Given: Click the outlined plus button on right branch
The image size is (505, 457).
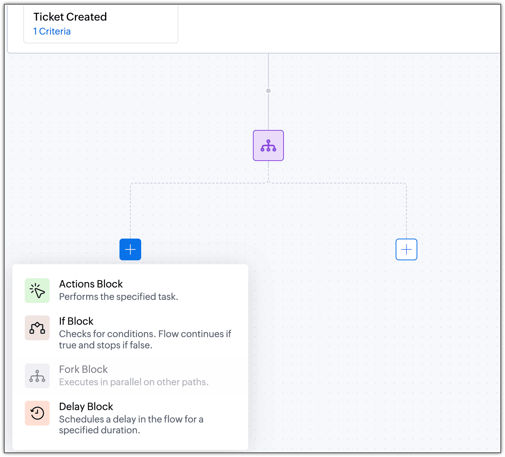Looking at the screenshot, I should point(406,249).
